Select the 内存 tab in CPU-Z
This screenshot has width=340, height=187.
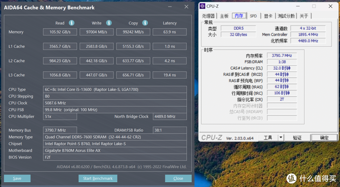[239, 16]
